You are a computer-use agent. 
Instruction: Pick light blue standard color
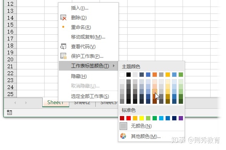pos(161,118)
